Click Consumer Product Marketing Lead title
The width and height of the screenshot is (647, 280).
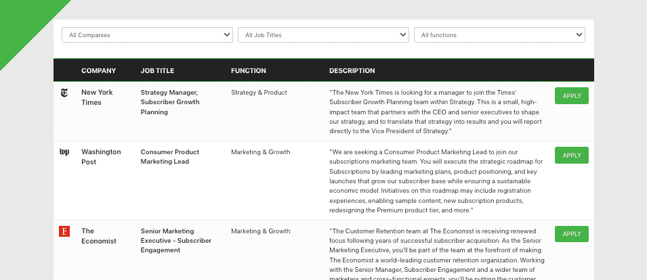coord(170,156)
